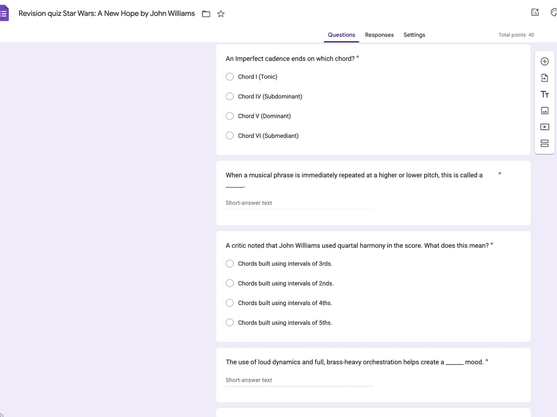
Task: Click short-answer field for brass-heavy mood question
Action: [299, 380]
